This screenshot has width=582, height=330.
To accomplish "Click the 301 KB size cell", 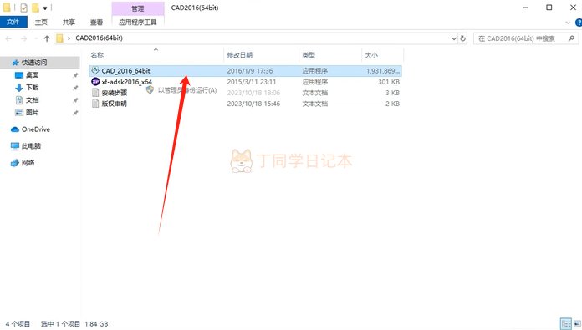I will pos(389,82).
